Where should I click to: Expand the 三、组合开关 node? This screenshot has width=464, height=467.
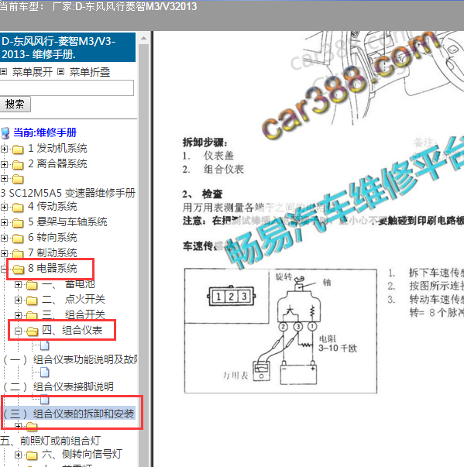coord(18,315)
